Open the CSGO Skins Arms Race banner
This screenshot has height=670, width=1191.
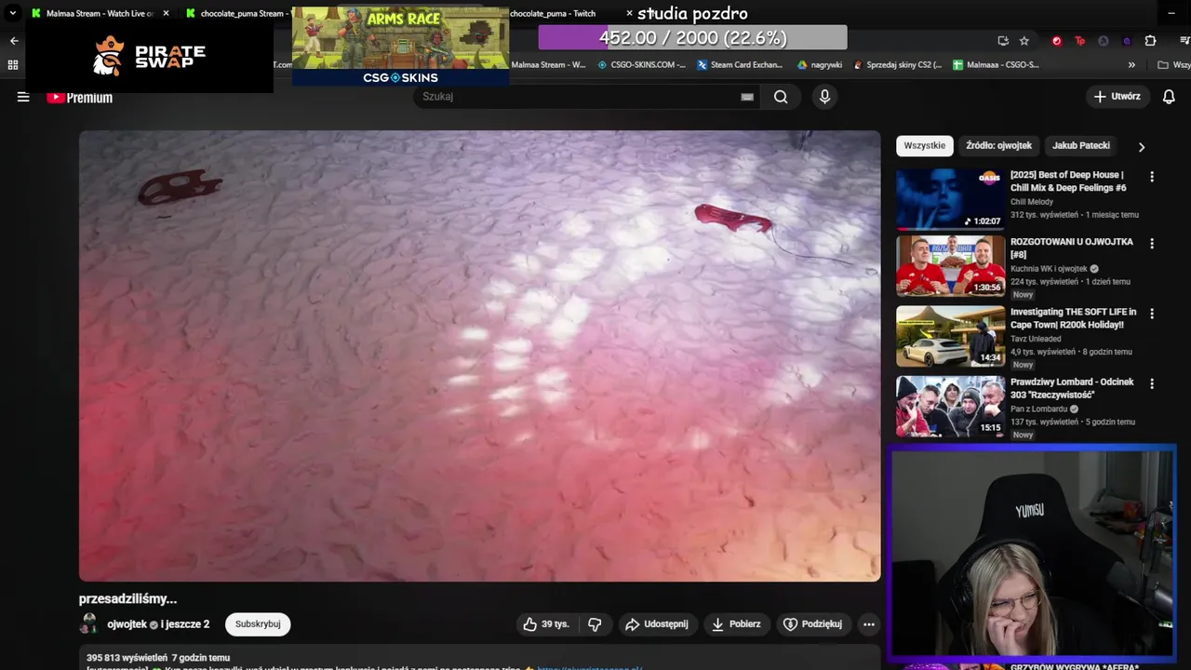(400, 47)
